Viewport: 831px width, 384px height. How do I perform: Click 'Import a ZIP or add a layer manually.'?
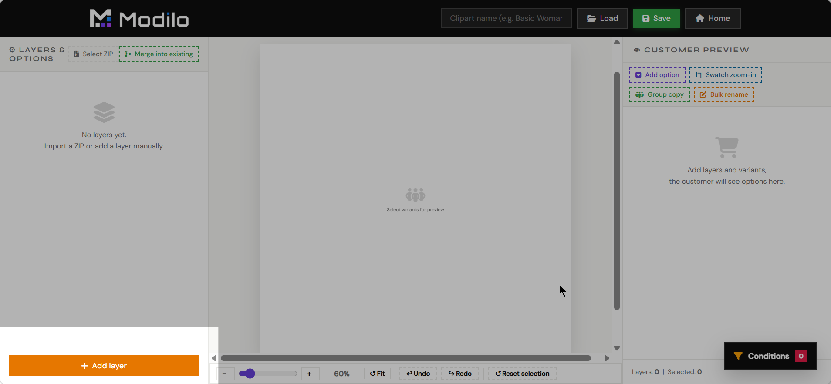104,146
